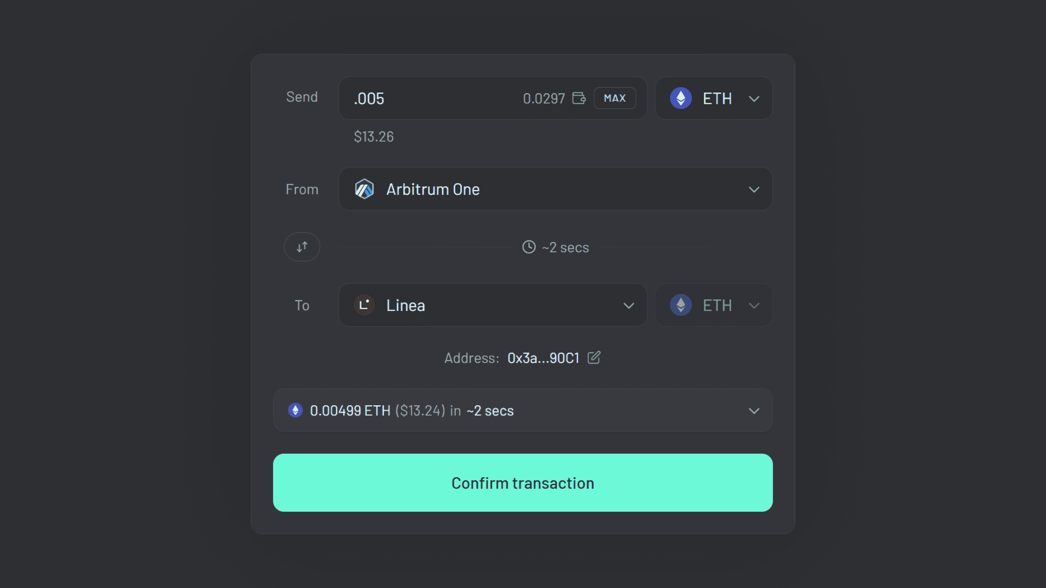
Task: Click the ETH icon in the route summary row
Action: pyautogui.click(x=295, y=410)
